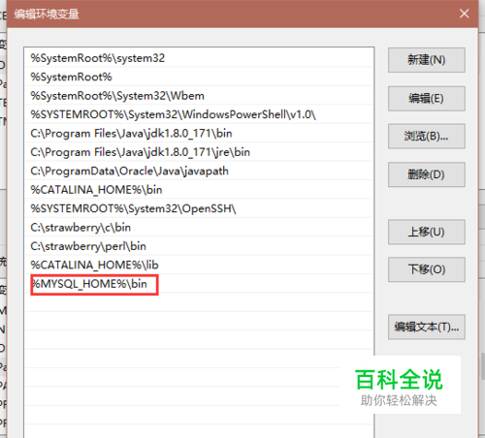Open the 浏览(B)... folder browser
This screenshot has height=438, width=485.
pyautogui.click(x=427, y=137)
